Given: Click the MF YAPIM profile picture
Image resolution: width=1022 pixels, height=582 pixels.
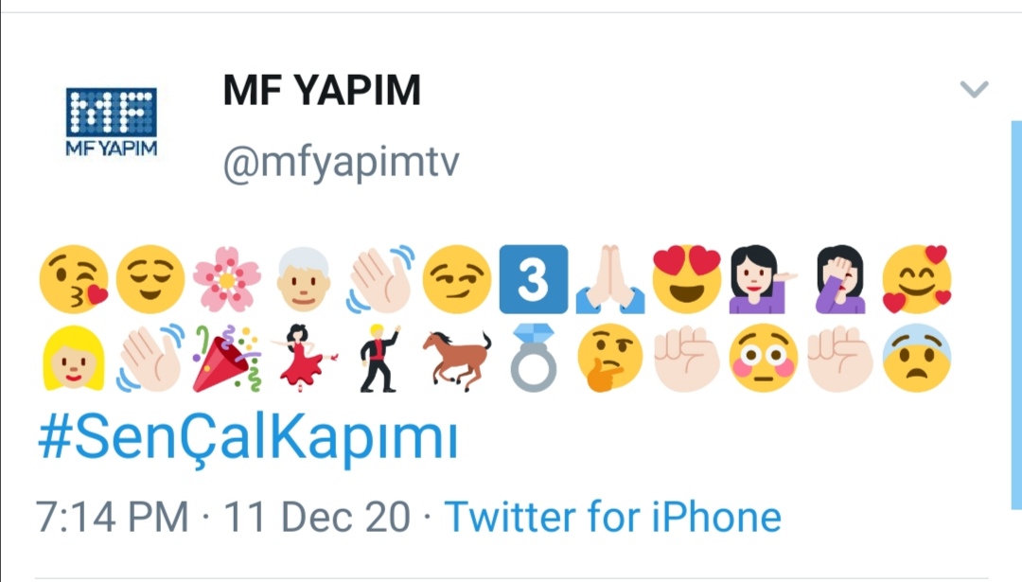Looking at the screenshot, I should (112, 122).
